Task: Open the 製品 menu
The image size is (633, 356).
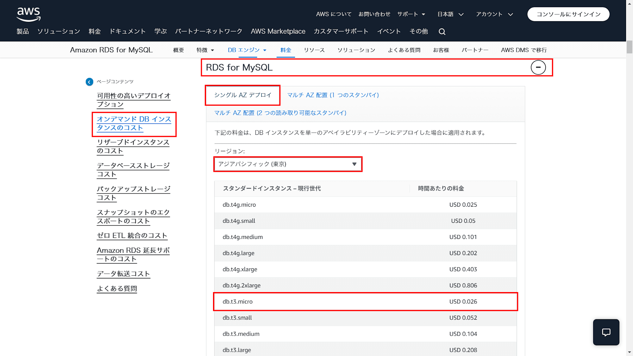Action: [x=23, y=31]
